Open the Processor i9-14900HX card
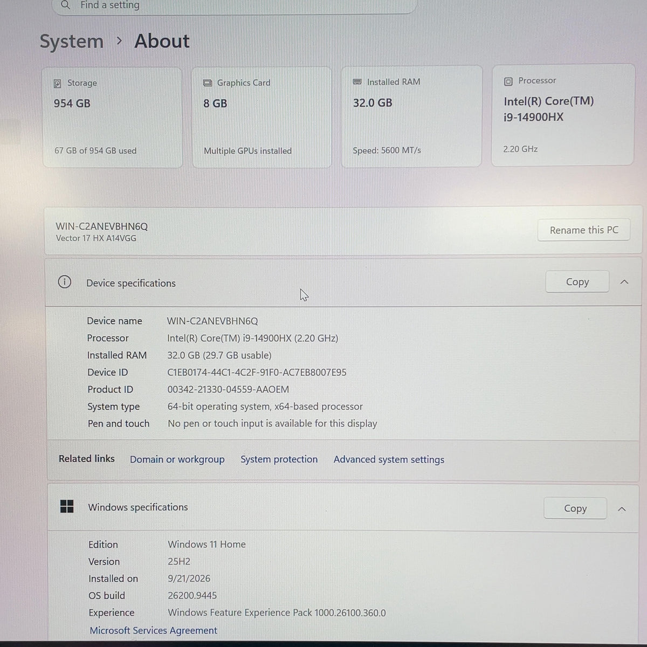Viewport: 647px width, 647px height. (x=562, y=114)
